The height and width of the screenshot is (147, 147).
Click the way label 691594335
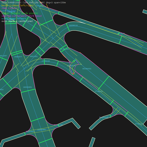pyautogui.click(x=64, y=49)
